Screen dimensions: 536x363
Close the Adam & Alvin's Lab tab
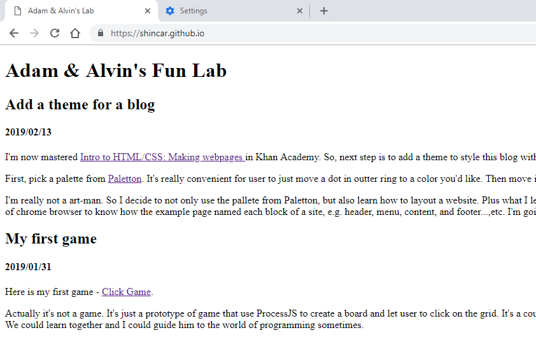coord(148,11)
